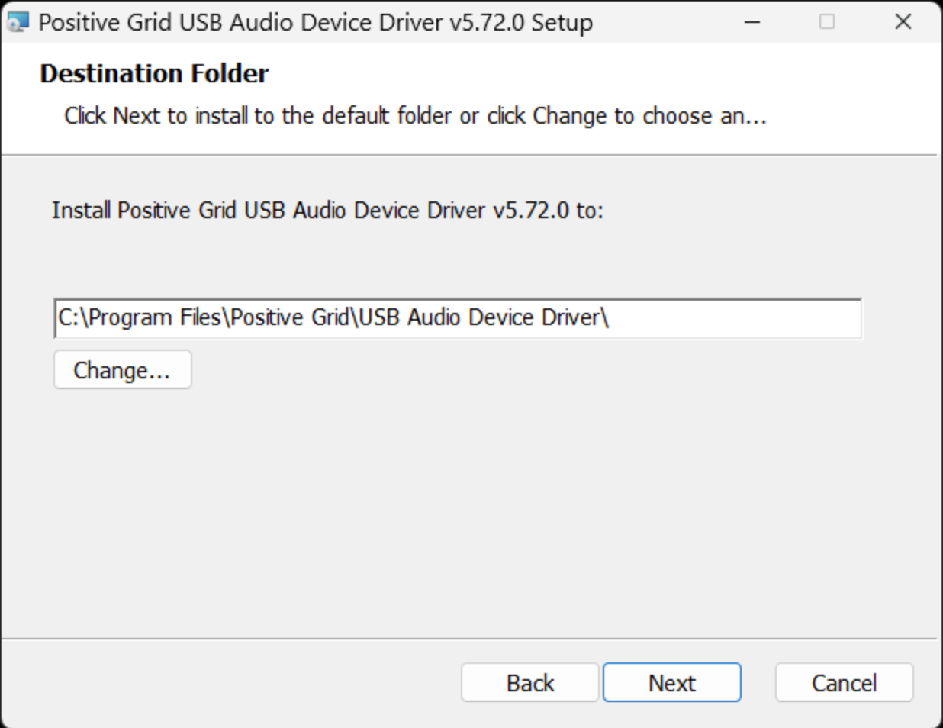Click the 'Install Positive Grid USB Audio' label

[327, 210]
